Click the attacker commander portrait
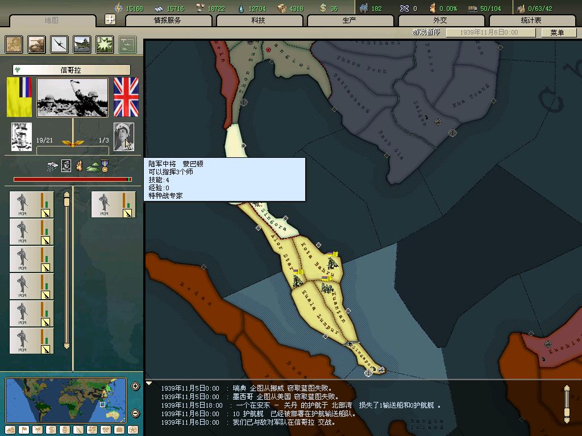This screenshot has width=582, height=436. [x=21, y=137]
